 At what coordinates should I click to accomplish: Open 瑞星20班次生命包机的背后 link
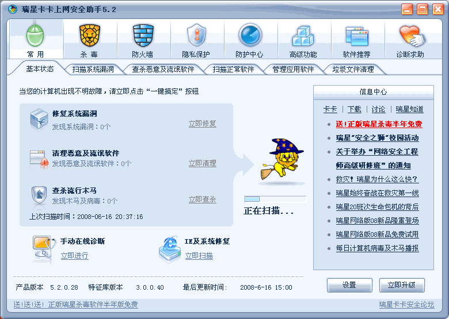click(x=377, y=207)
